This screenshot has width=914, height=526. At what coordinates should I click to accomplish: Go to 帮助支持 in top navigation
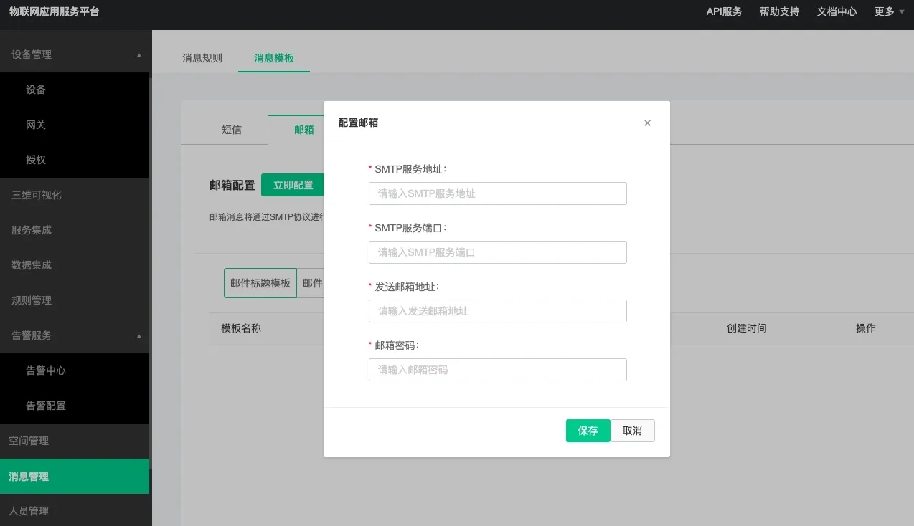click(779, 11)
